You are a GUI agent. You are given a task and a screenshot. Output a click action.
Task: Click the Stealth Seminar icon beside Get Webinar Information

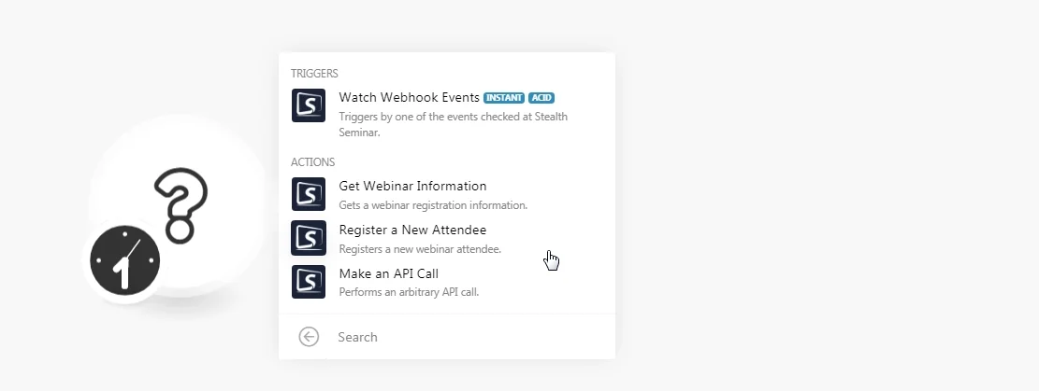pyautogui.click(x=308, y=194)
